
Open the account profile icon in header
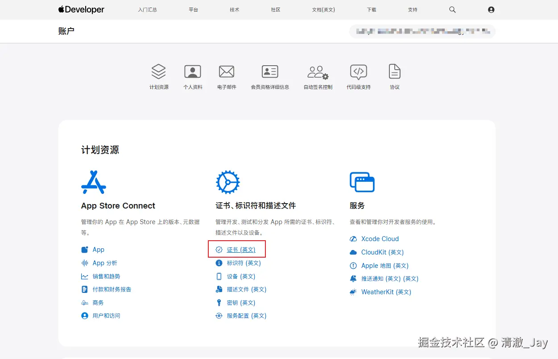[491, 9]
